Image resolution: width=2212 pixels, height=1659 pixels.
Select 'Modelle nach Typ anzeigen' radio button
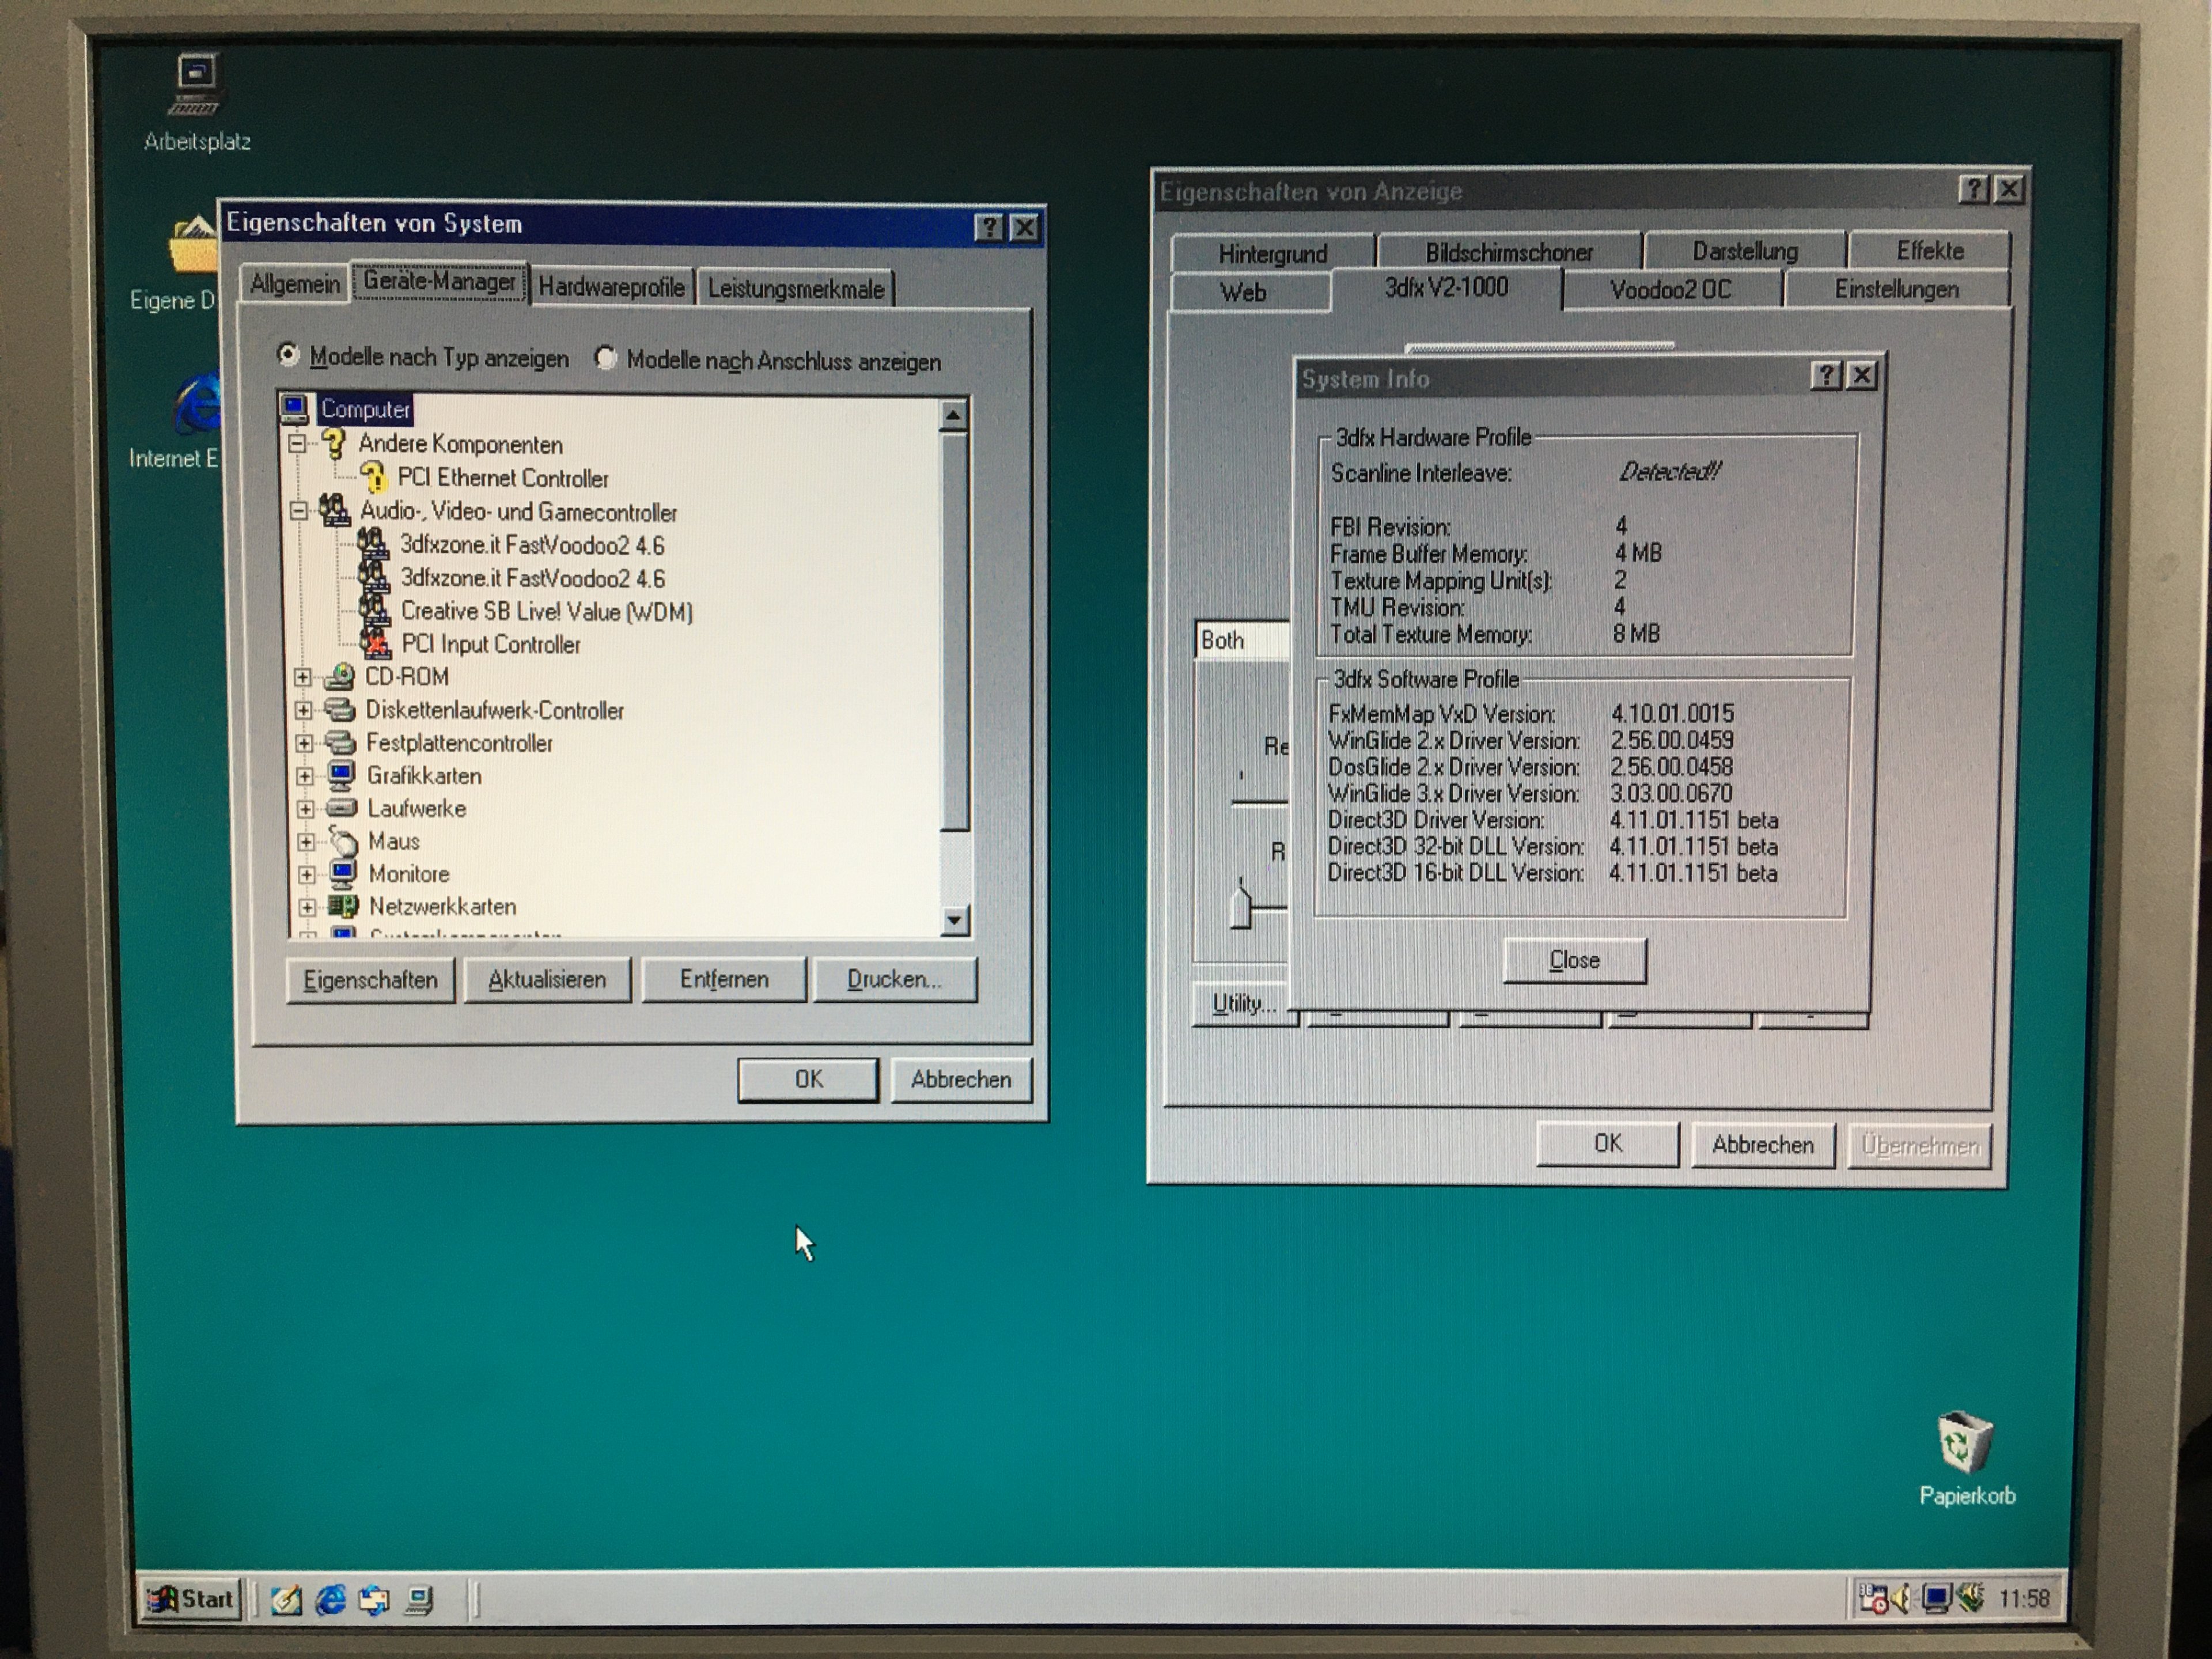click(x=288, y=355)
